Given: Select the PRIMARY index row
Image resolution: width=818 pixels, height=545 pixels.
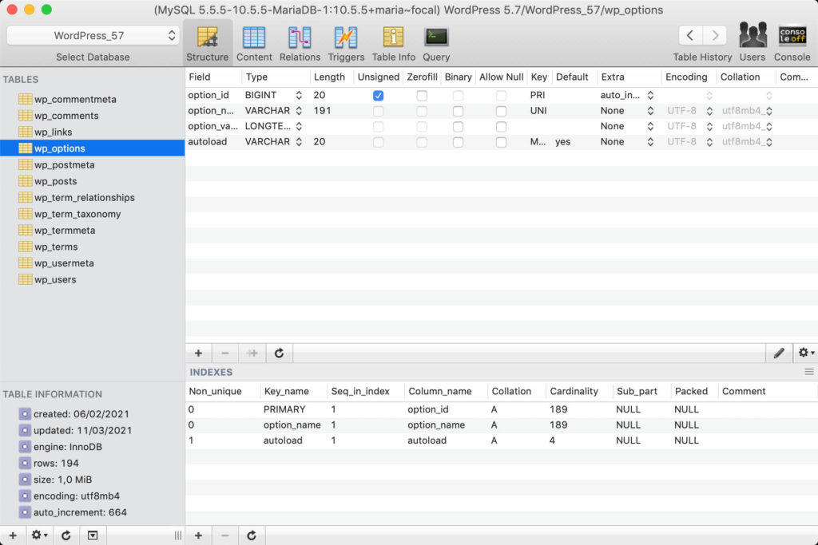Looking at the screenshot, I should point(502,409).
